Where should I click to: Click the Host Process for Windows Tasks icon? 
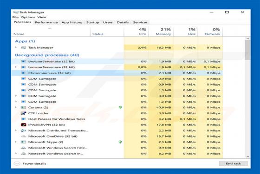click(23, 119)
